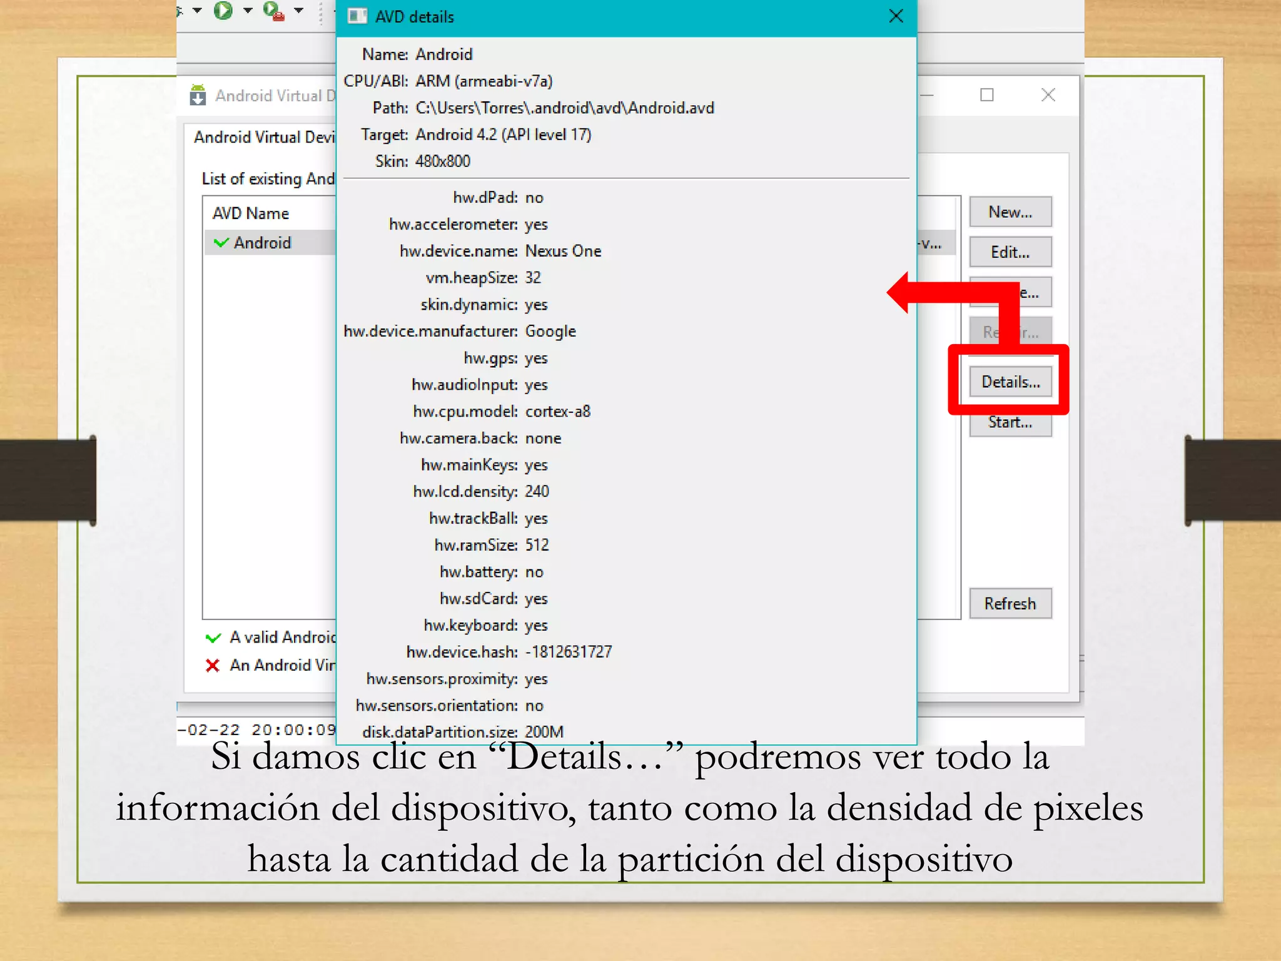Click the green checkmark beside Android AVD

click(221, 243)
